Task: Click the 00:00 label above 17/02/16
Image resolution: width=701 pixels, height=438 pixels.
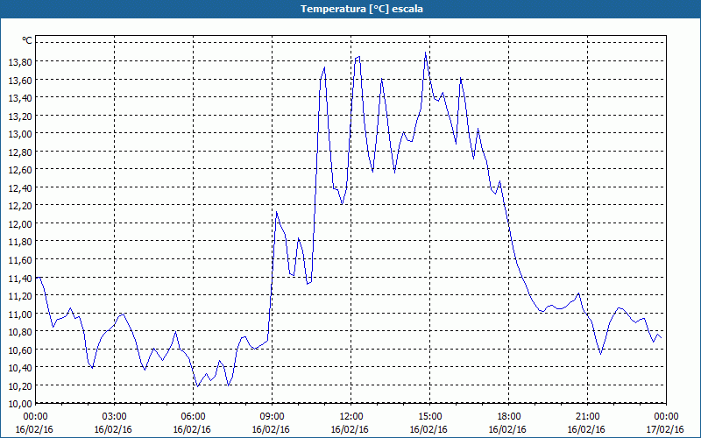Action: point(666,416)
